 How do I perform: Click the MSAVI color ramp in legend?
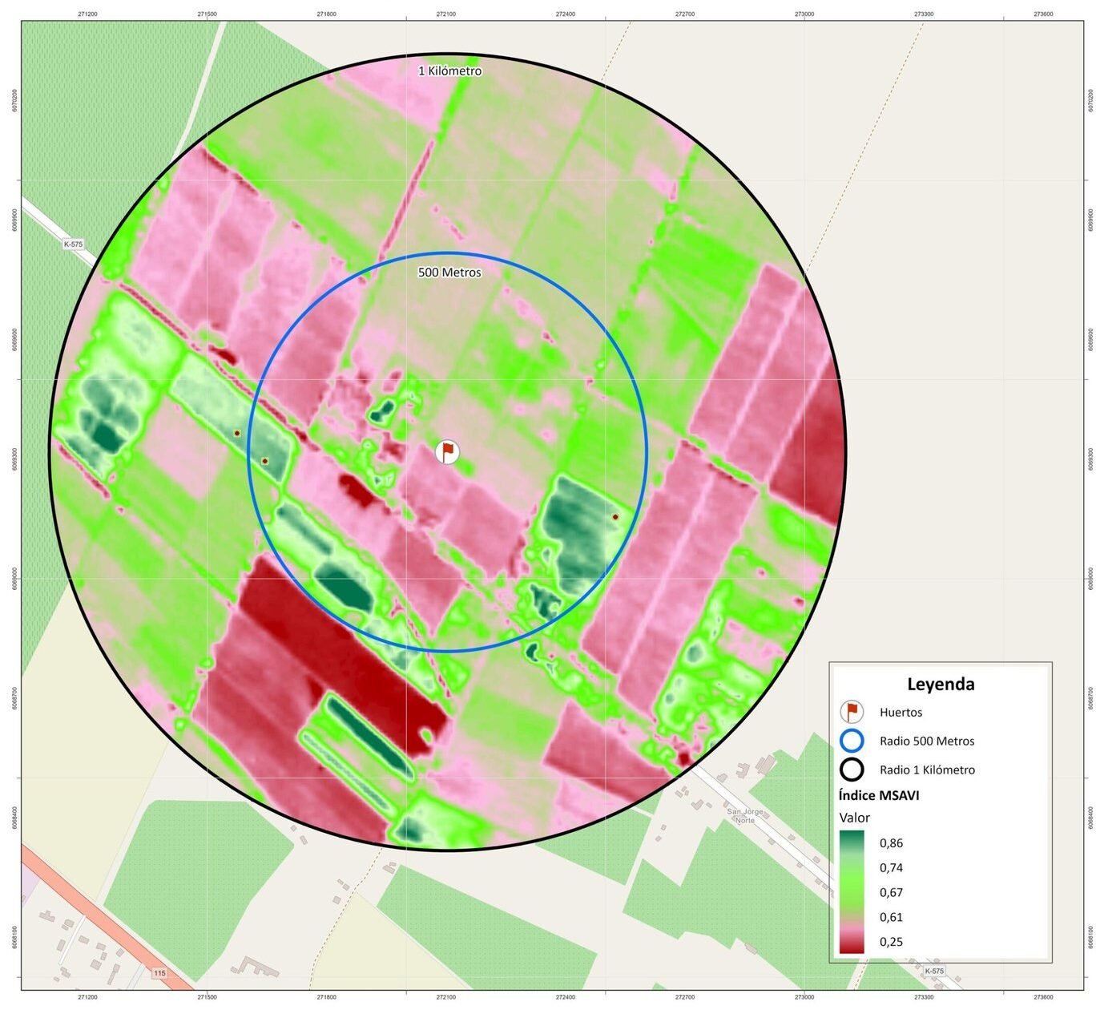[x=852, y=891]
